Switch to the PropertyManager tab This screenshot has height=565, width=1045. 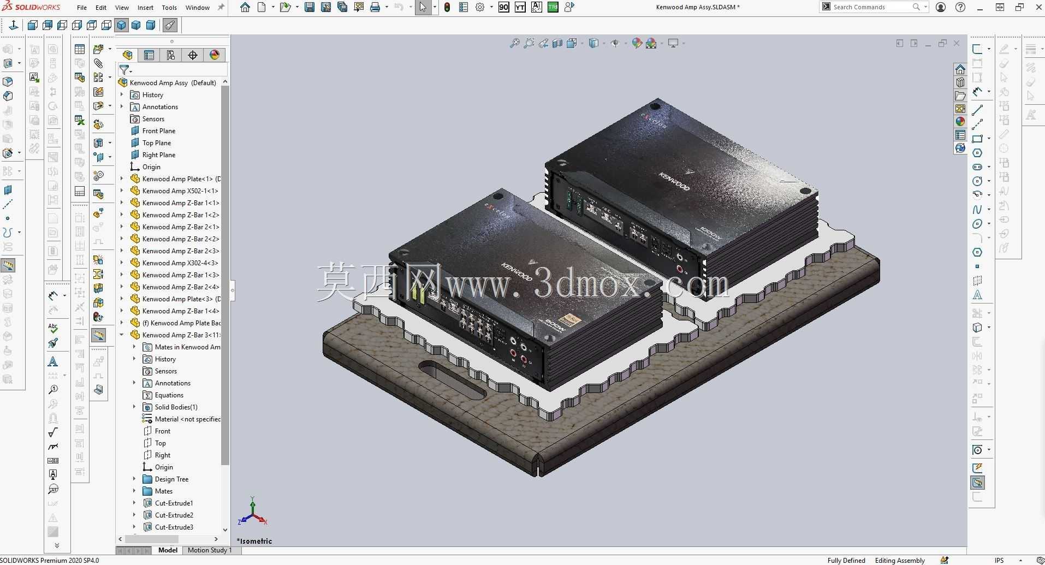(x=149, y=55)
